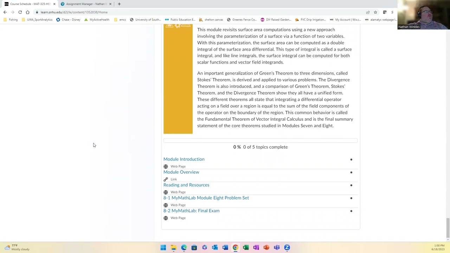Click Nathan Winkles webcam thumbnail

pyautogui.click(x=424, y=14)
